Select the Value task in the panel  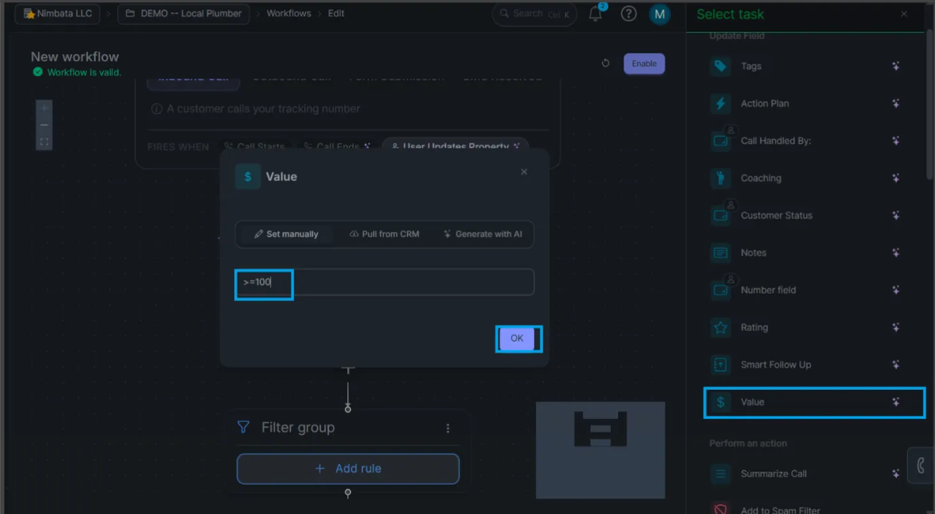(814, 402)
